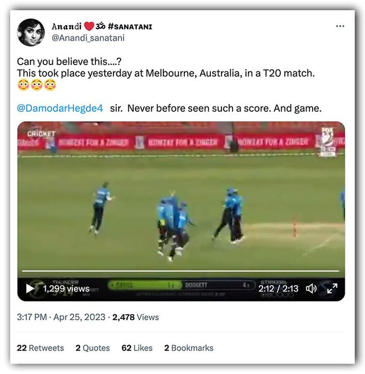Open the @DamodarHegde4 mention link
The height and width of the screenshot is (374, 365).
(60, 108)
